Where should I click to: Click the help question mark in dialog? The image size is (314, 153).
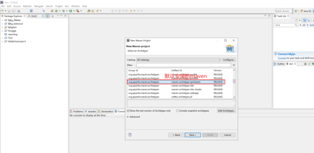point(130,134)
